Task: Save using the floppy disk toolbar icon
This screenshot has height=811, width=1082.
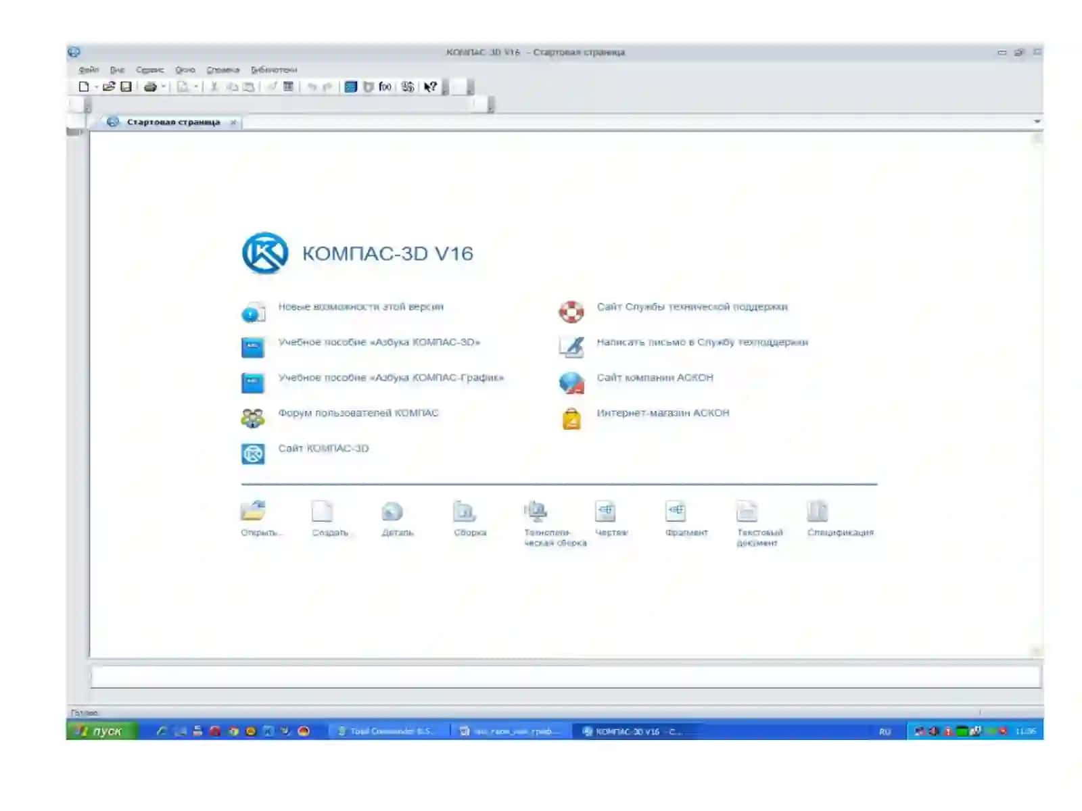Action: pos(126,87)
